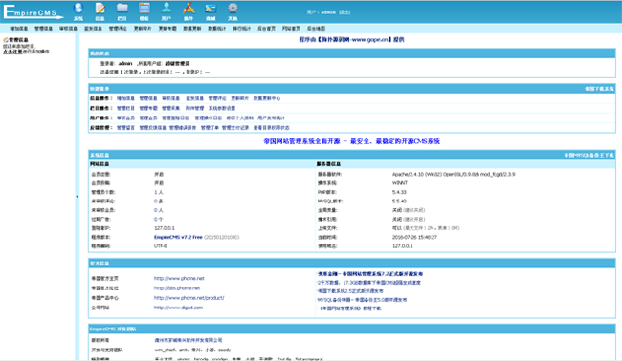
Task: Open the 用户发布统计 quick menu link
Action: 271,118
